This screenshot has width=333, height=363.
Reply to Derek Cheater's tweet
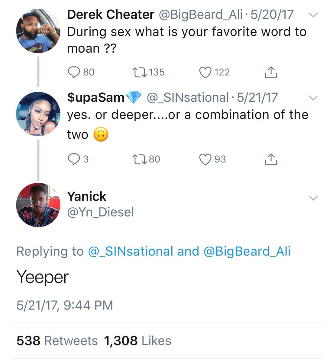point(73,72)
